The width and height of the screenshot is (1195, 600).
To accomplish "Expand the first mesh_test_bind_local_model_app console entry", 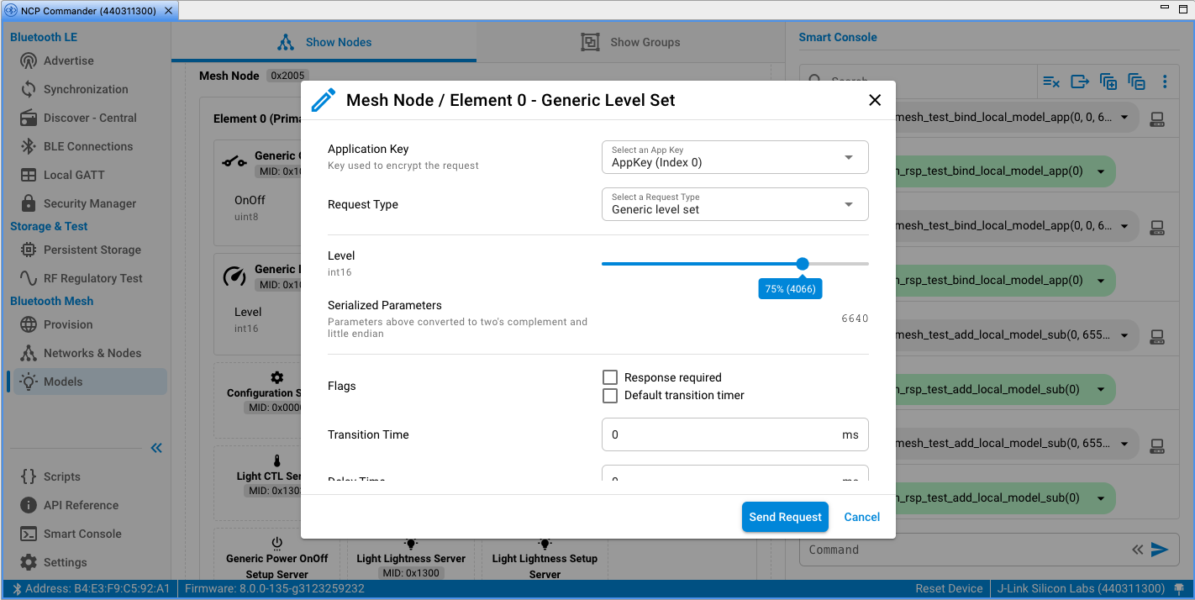I will tap(1124, 118).
